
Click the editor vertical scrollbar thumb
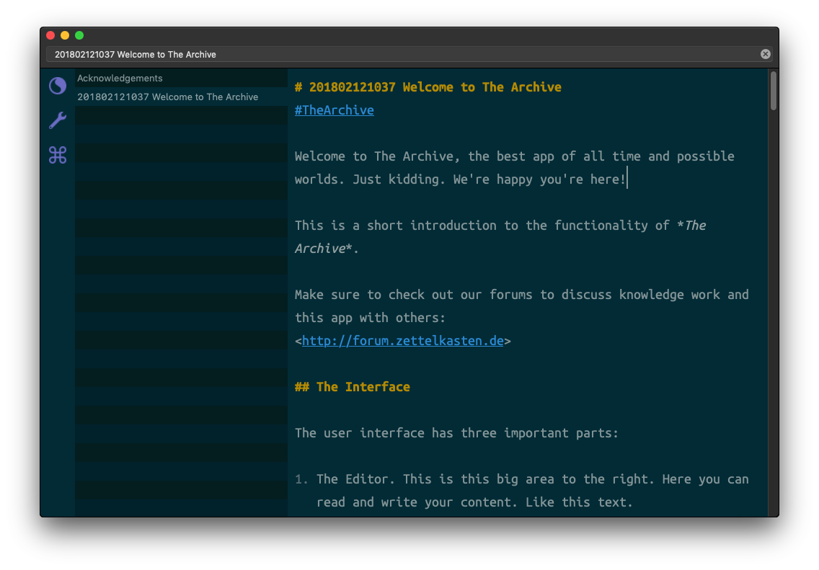pos(774,91)
